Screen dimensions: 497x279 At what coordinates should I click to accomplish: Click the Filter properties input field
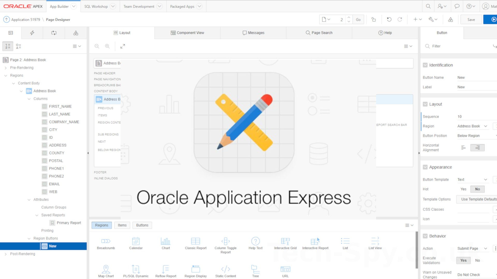461,46
